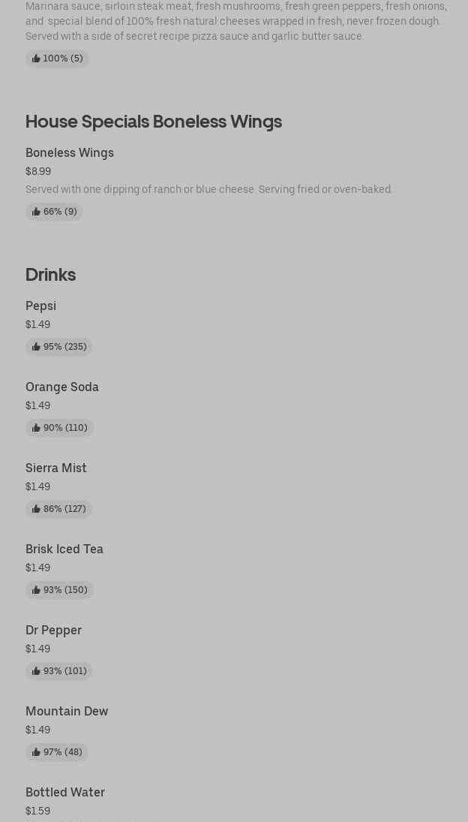This screenshot has height=822, width=468.
Task: Select Dr Pepper drink
Action: (x=53, y=630)
